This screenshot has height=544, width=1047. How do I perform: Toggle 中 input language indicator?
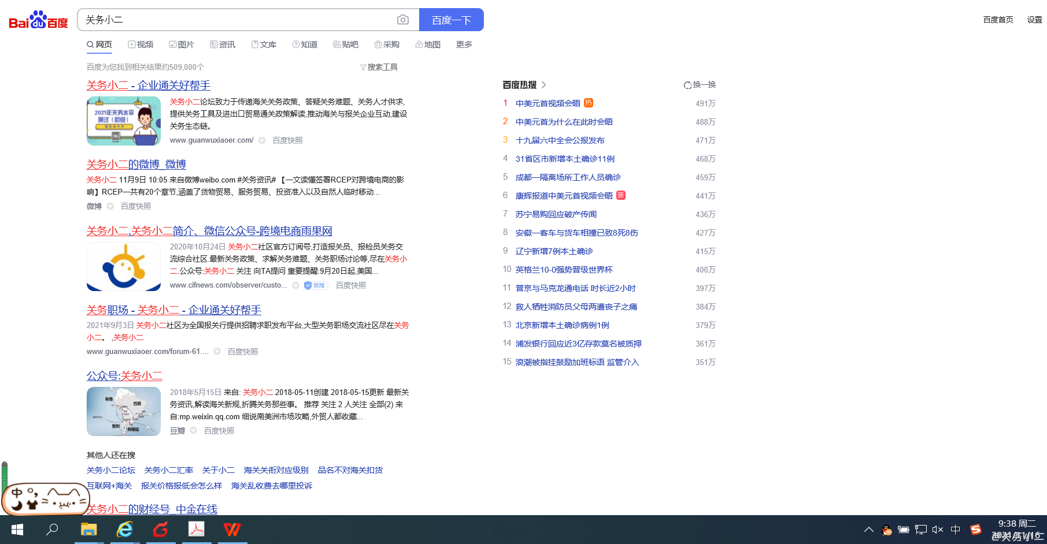[955, 530]
